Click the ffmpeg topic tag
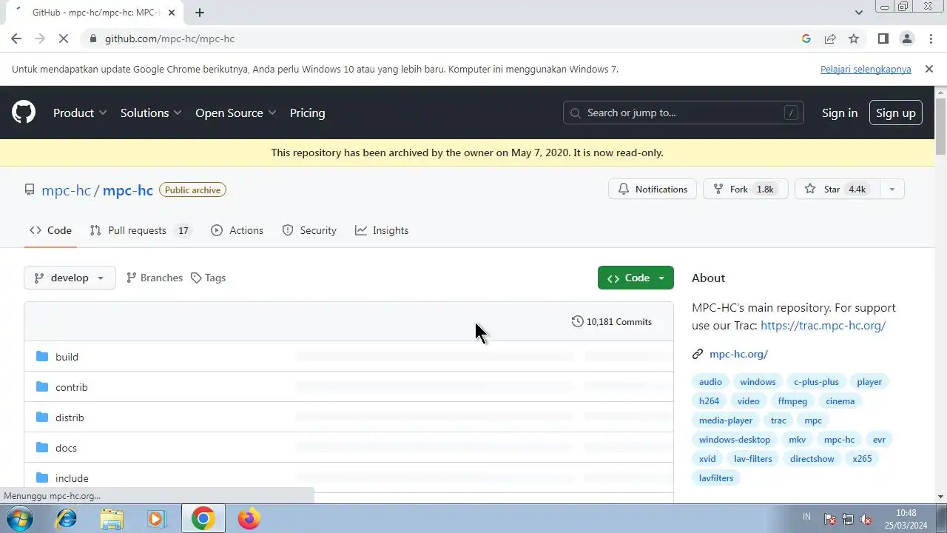The width and height of the screenshot is (947, 533). [792, 401]
